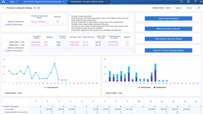Screen dimensions: 203x114
Task: Click the Cannibalized Product De... row label
Action: pyautogui.click(x=16, y=112)
